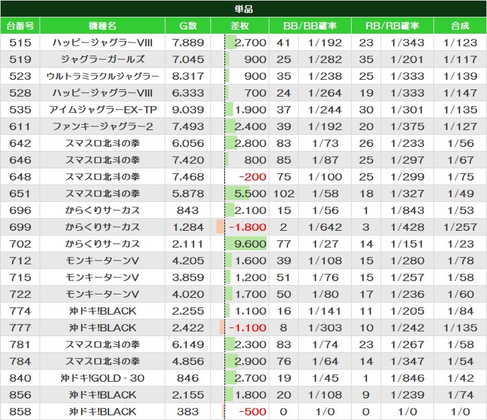Select machine number 646
The height and width of the screenshot is (420, 487).
[x=20, y=160]
